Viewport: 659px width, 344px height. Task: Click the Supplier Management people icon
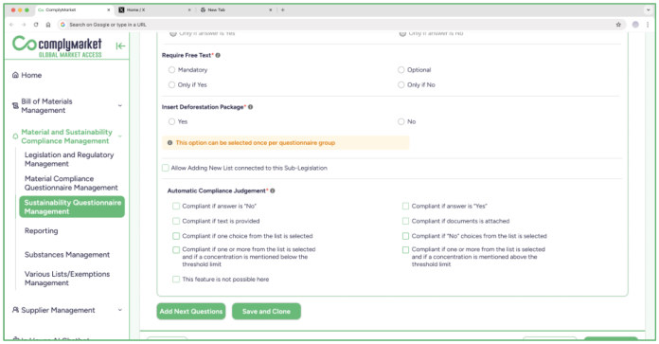(15, 310)
